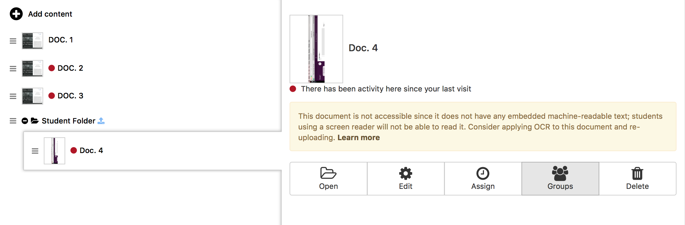Image resolution: width=685 pixels, height=225 pixels.
Task: Select the Student Folder label
Action: pyautogui.click(x=68, y=121)
